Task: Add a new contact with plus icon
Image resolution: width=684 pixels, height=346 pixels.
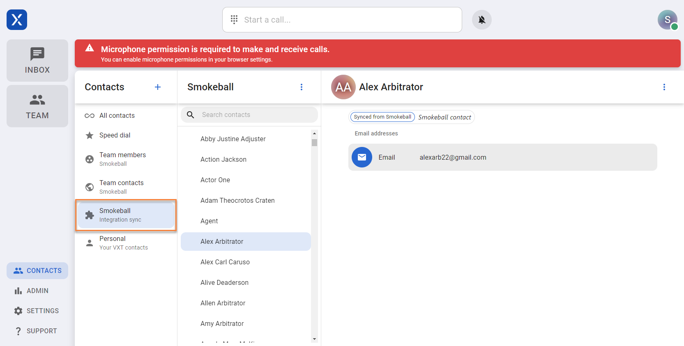Action: pos(158,87)
